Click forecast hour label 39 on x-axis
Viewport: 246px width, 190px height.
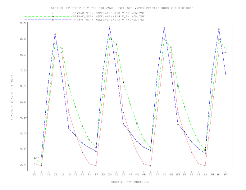123,174
